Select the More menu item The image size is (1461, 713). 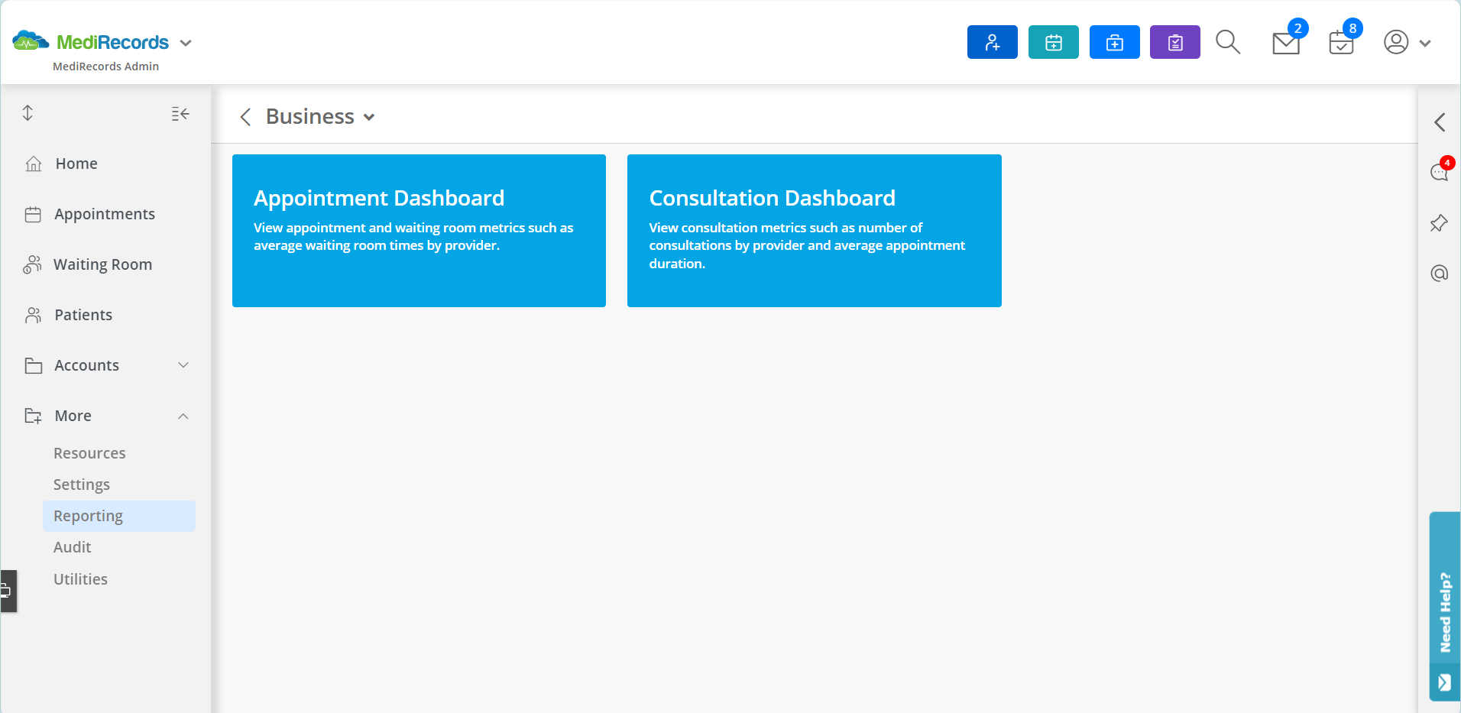73,416
